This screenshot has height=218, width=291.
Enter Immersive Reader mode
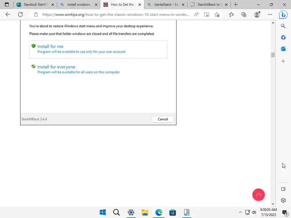[207, 14]
